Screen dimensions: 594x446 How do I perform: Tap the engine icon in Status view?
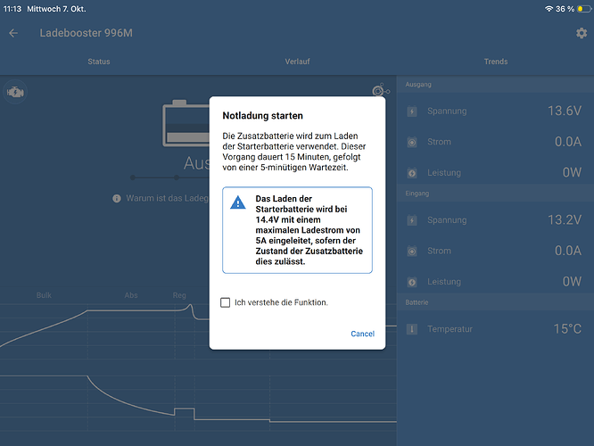click(15, 92)
